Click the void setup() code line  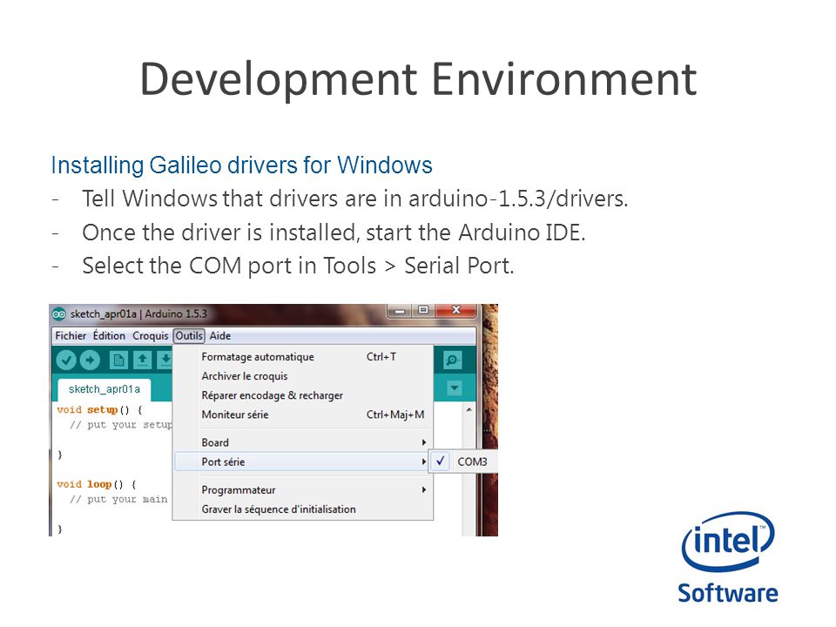point(99,409)
